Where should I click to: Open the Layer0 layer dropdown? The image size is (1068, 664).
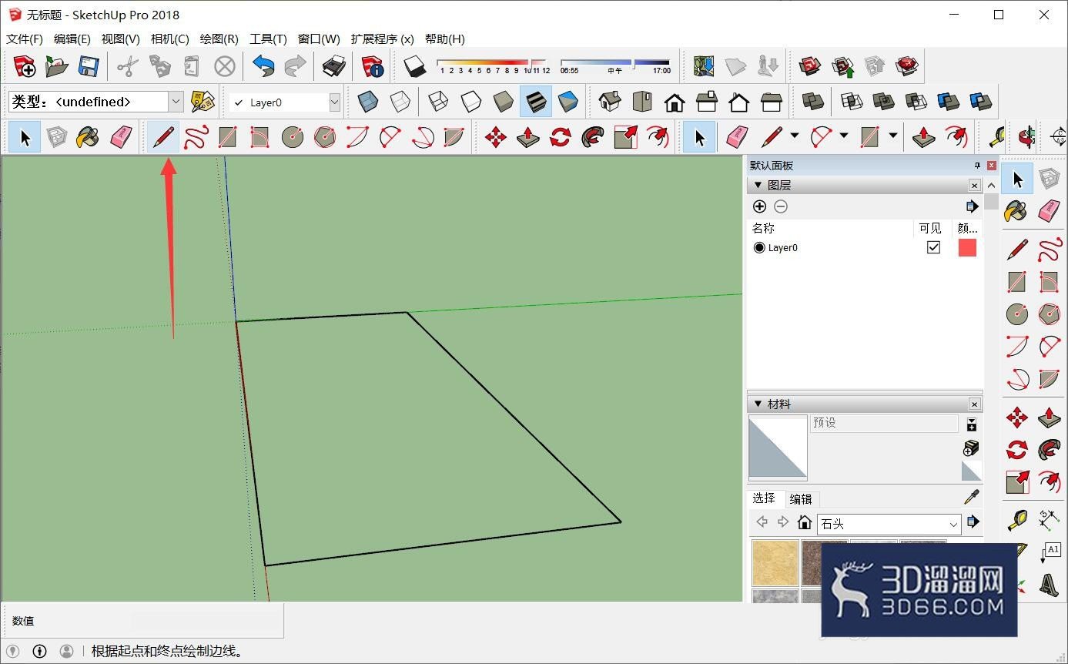tap(334, 102)
